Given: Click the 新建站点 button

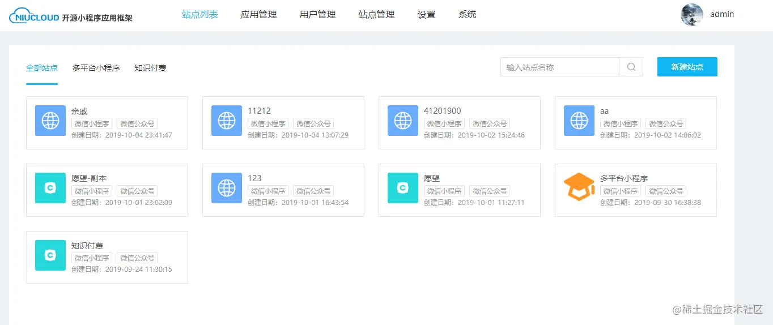Looking at the screenshot, I should [x=687, y=67].
